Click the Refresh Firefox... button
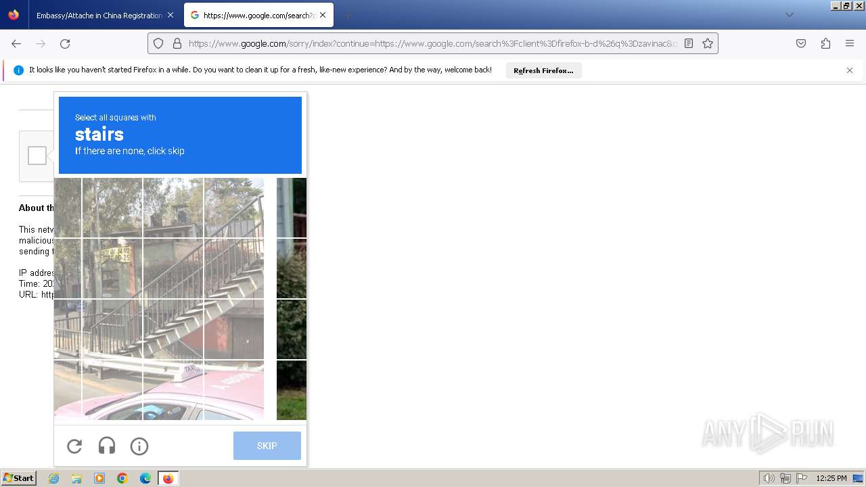 pos(543,70)
